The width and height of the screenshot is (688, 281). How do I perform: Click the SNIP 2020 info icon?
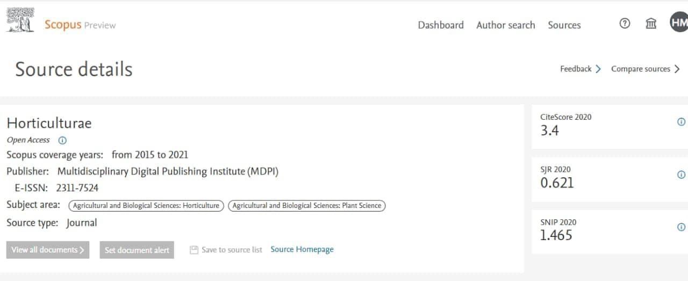[x=681, y=227]
